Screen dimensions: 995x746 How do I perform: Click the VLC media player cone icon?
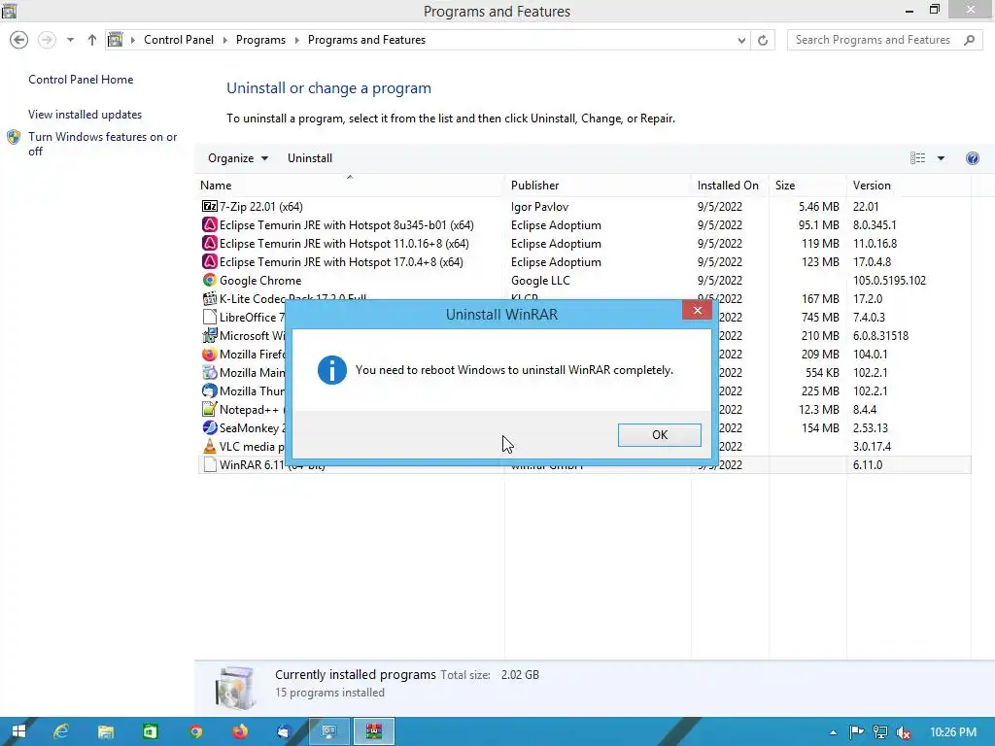click(x=210, y=446)
